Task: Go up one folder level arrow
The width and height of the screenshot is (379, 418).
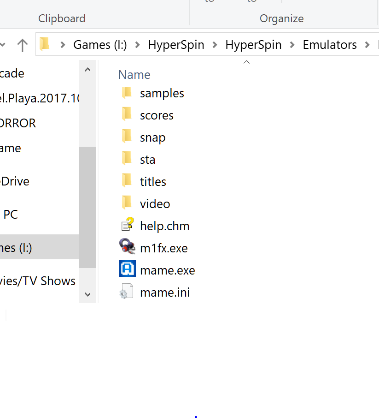Action: [23, 45]
